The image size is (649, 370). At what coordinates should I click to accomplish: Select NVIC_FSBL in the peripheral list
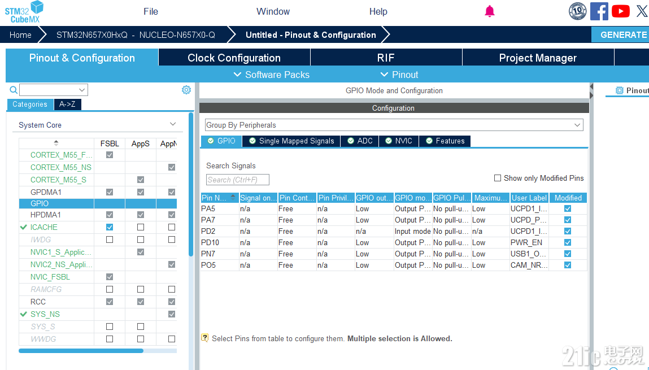pyautogui.click(x=50, y=277)
